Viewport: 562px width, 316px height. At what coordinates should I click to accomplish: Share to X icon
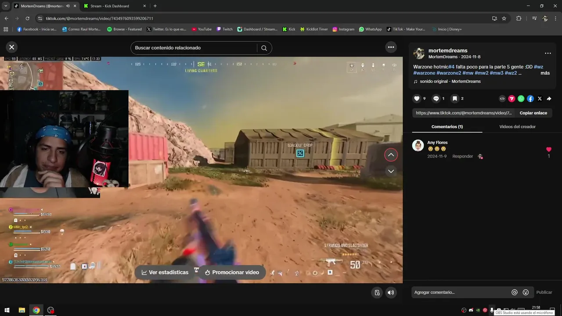click(540, 99)
